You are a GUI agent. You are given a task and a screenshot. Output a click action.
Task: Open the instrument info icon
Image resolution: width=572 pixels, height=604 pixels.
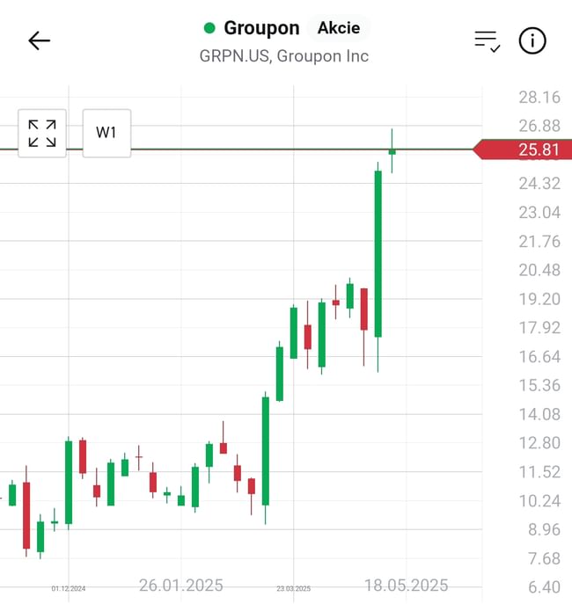point(532,40)
